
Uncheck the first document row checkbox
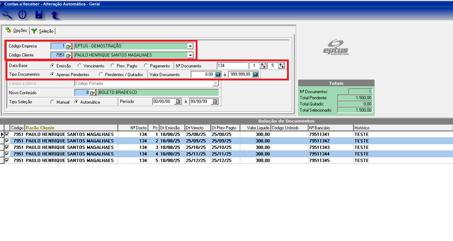click(x=7, y=134)
